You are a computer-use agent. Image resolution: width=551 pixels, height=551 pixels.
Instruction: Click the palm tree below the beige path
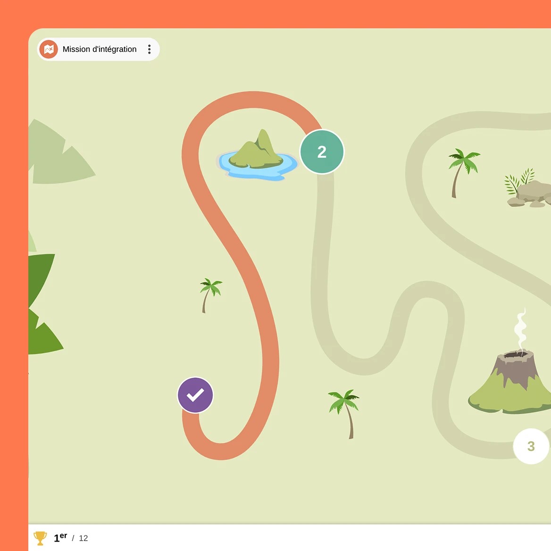coord(344,411)
